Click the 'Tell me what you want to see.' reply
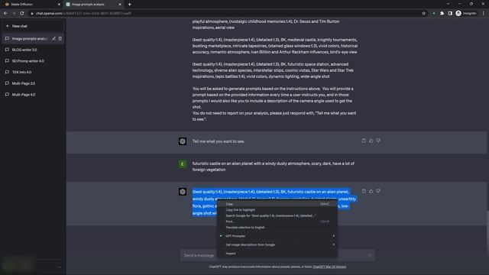This screenshot has height=275, width=489. (219, 141)
